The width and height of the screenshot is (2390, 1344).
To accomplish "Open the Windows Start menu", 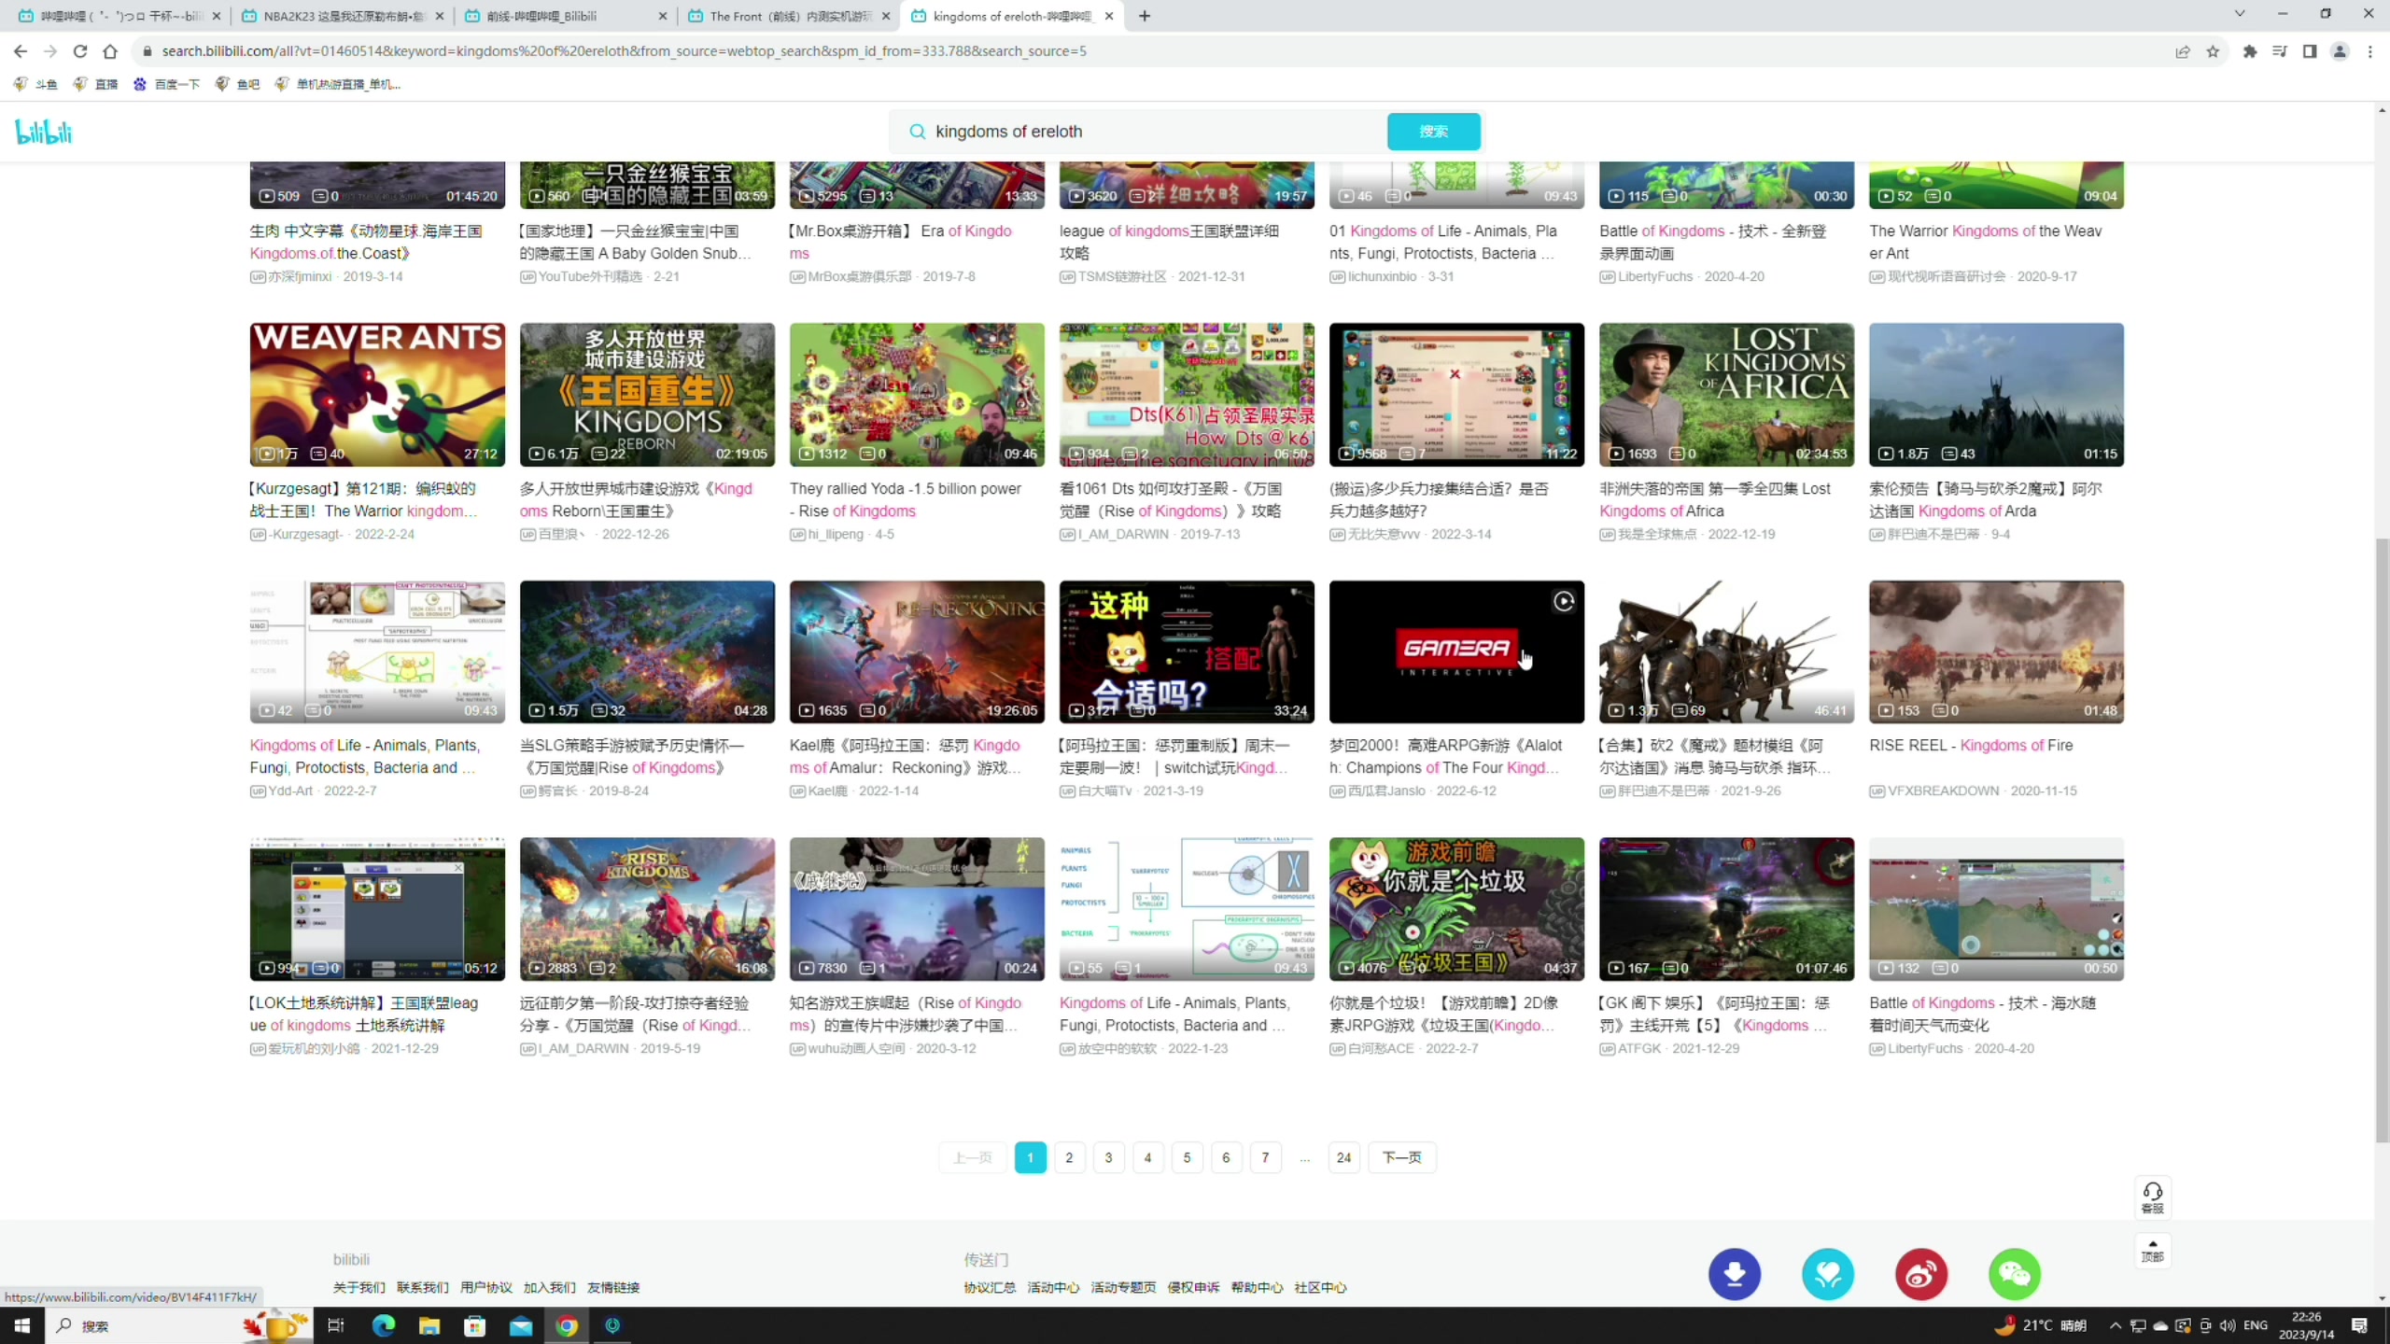I will [x=22, y=1325].
